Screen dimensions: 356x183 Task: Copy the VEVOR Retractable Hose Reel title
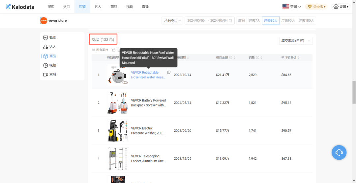[x=169, y=72]
